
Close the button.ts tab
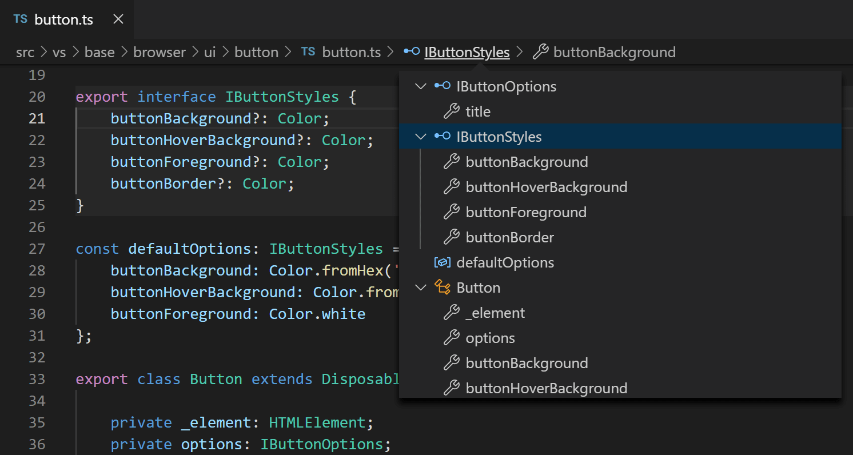(118, 19)
